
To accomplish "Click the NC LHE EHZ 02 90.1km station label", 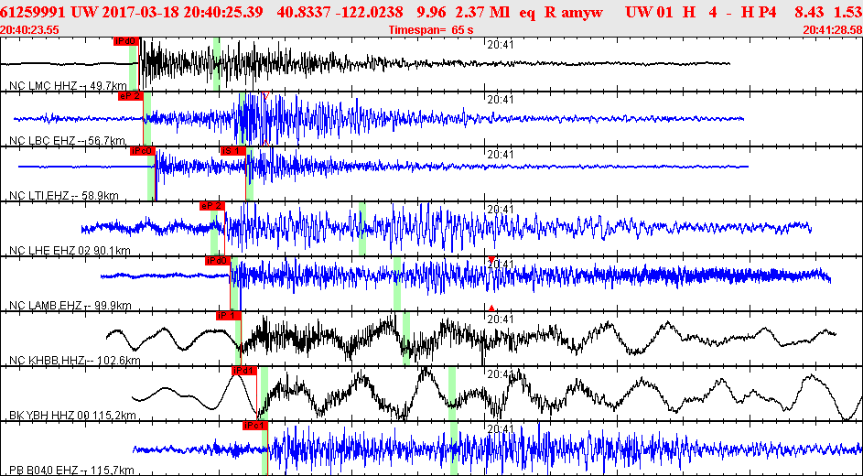I will click(70, 251).
